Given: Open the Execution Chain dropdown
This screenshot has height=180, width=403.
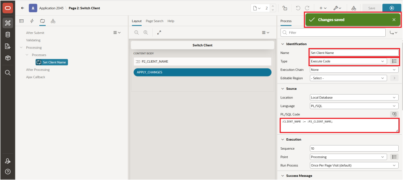Looking at the screenshot, I should [354, 70].
